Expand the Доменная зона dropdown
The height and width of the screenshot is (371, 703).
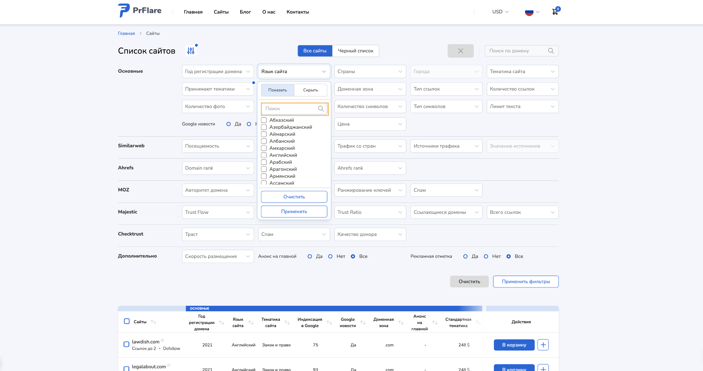point(370,89)
